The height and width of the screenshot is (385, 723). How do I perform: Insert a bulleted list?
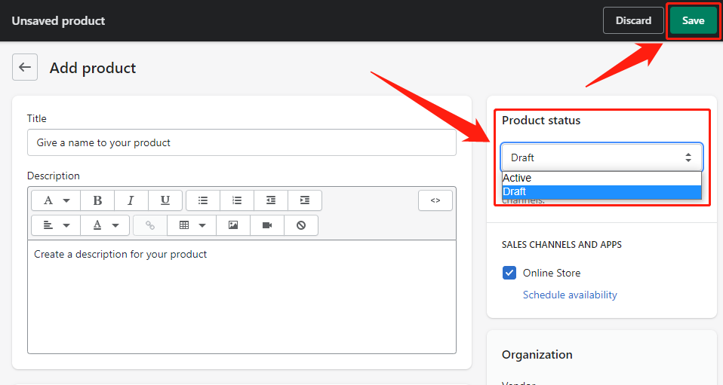(203, 200)
